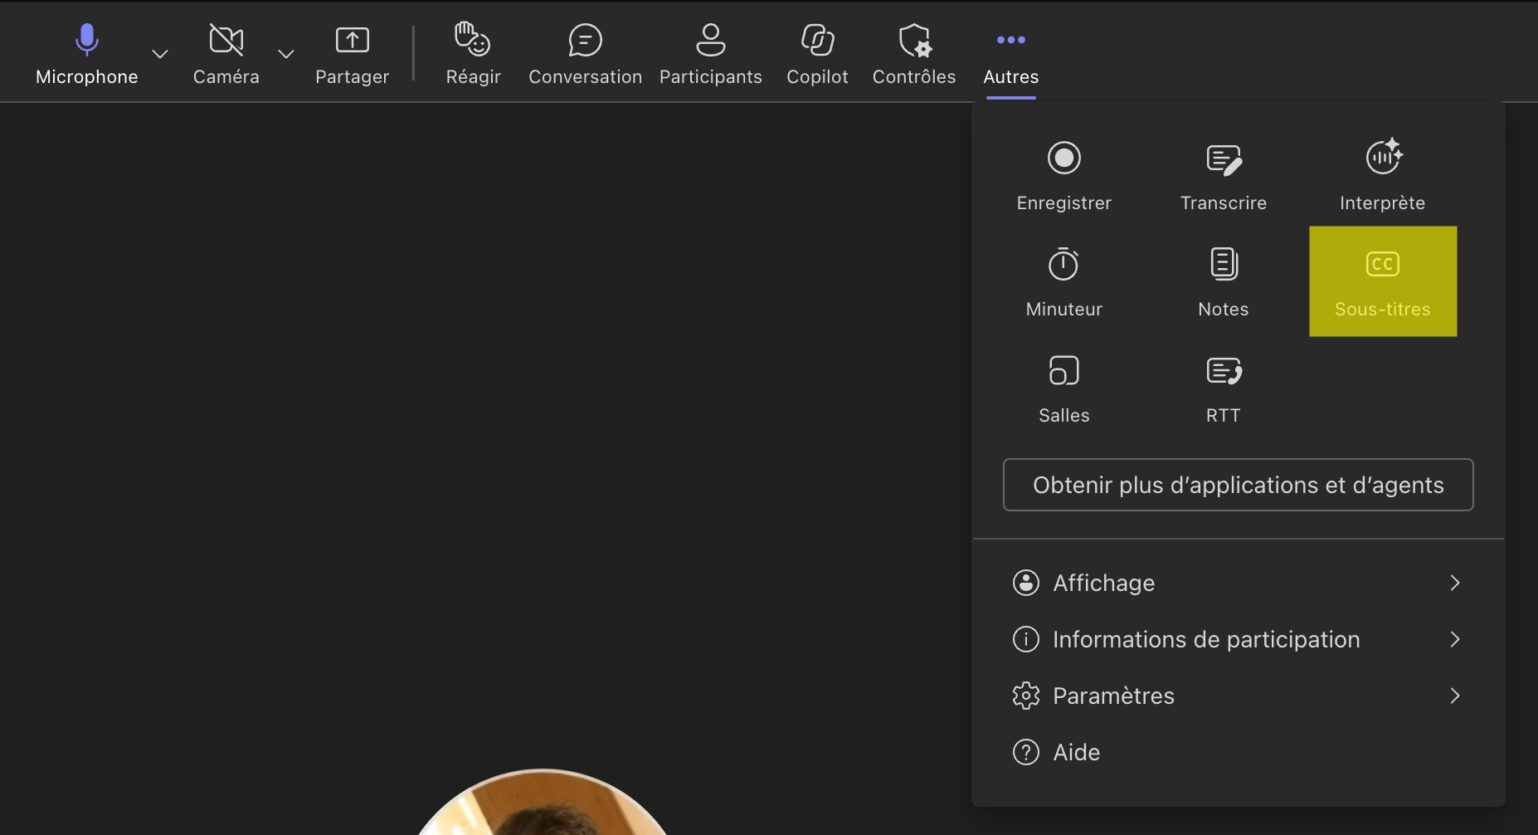This screenshot has height=835, width=1538.
Task: Launch Copilot from the toolbar
Action: tap(817, 55)
